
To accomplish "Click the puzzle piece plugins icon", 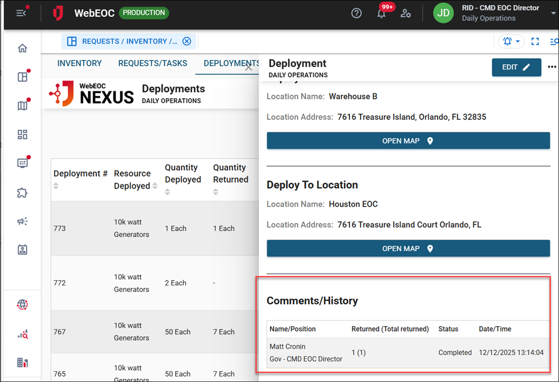I will [22, 193].
